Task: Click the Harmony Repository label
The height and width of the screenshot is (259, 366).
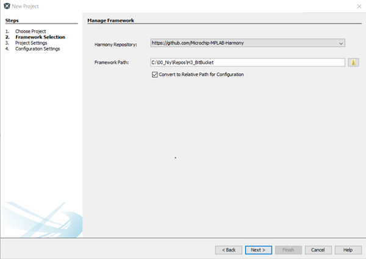Action: (115, 44)
